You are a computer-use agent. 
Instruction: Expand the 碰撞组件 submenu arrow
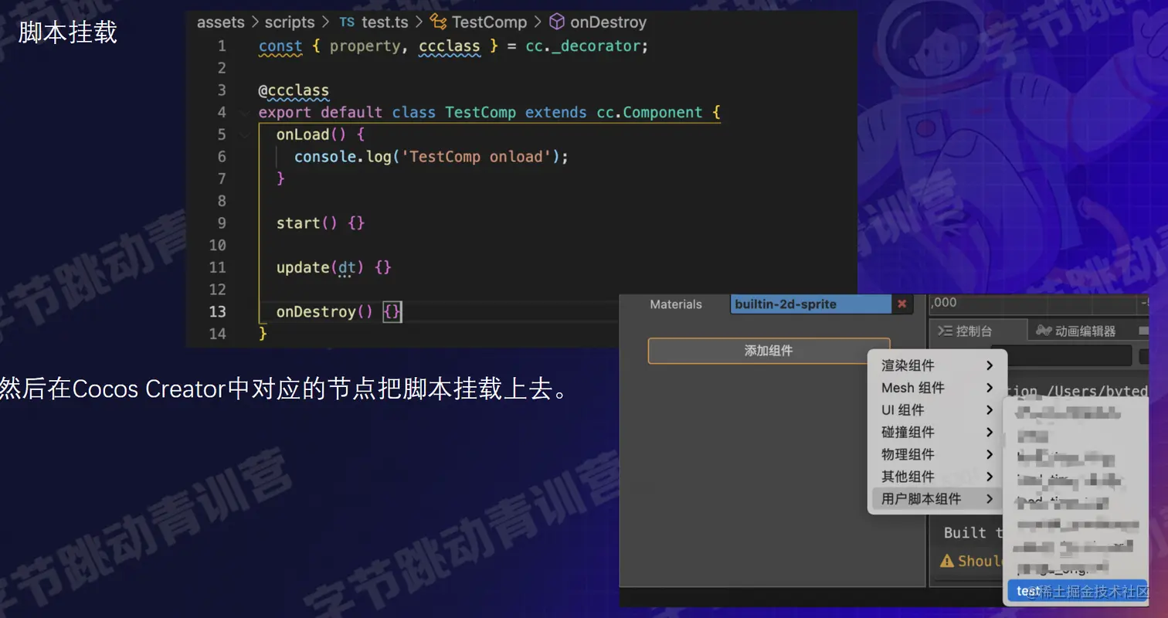(990, 432)
